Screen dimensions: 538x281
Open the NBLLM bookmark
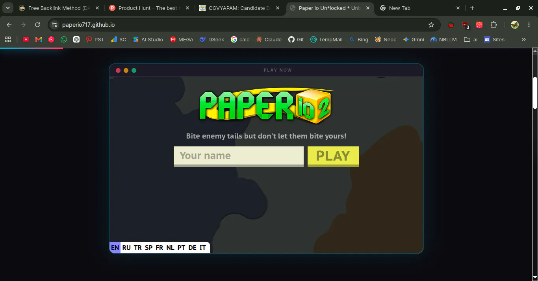(444, 39)
